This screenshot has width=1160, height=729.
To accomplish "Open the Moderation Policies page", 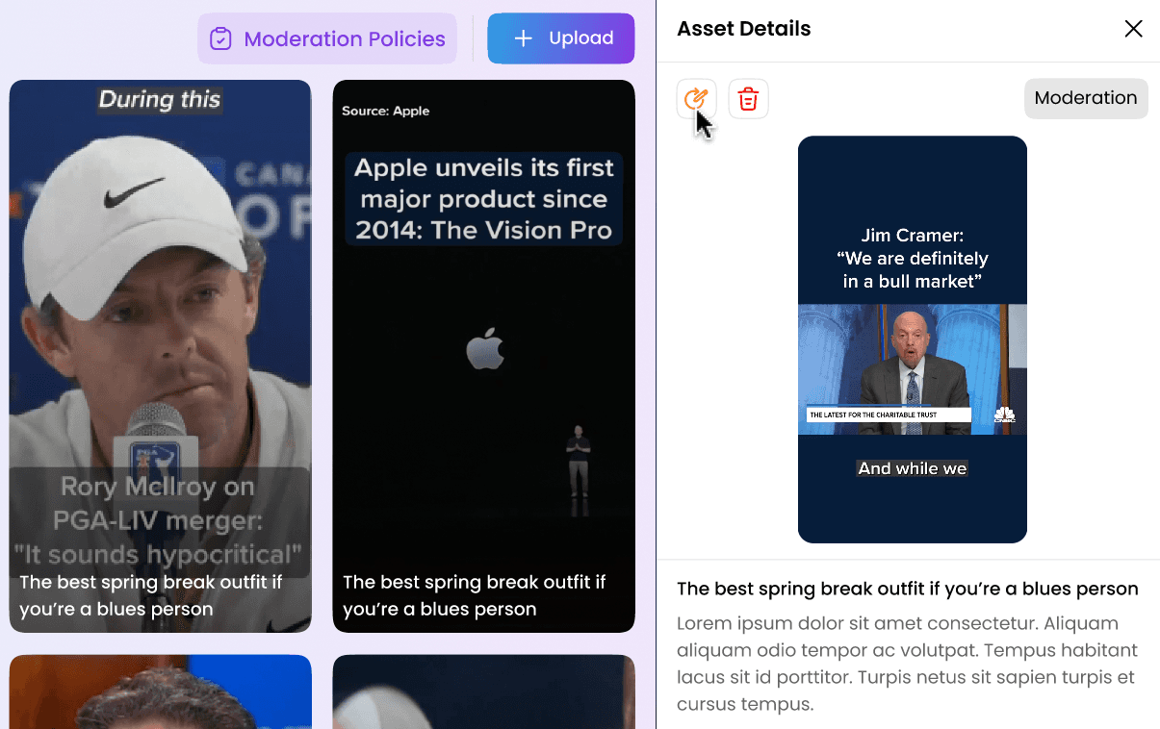I will pos(327,38).
